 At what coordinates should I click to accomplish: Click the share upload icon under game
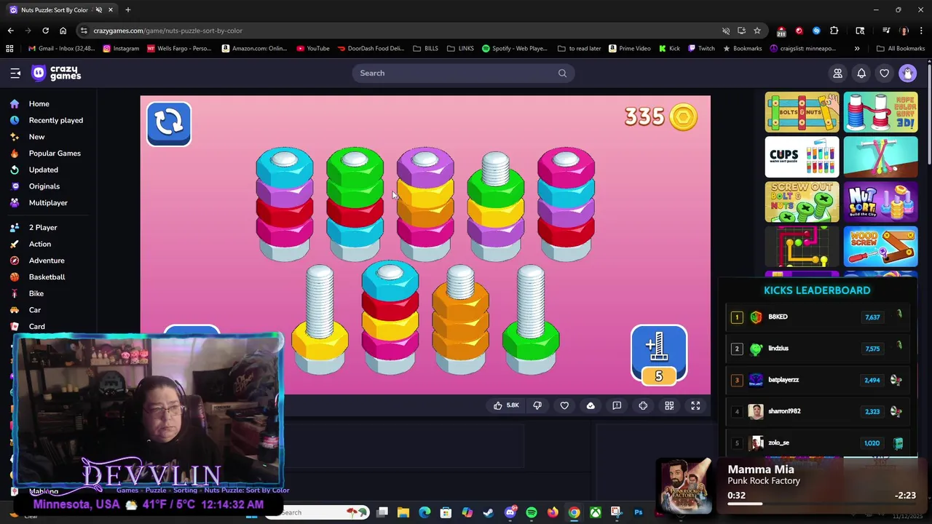click(x=591, y=405)
